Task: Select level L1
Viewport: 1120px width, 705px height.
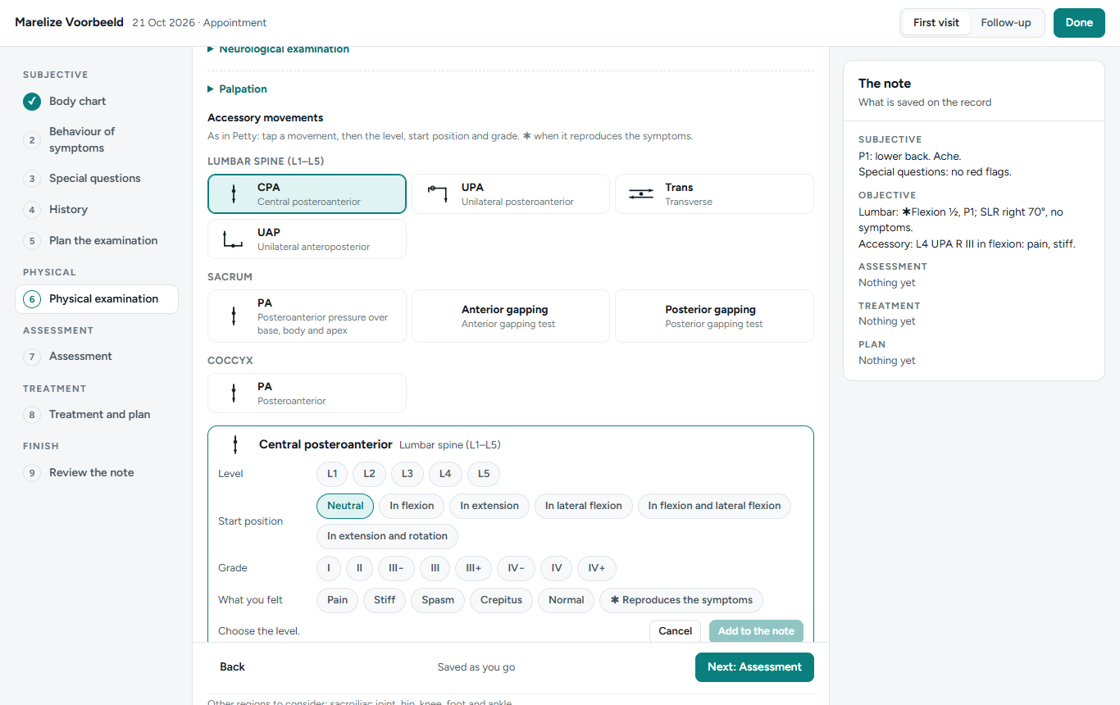Action: coord(332,474)
